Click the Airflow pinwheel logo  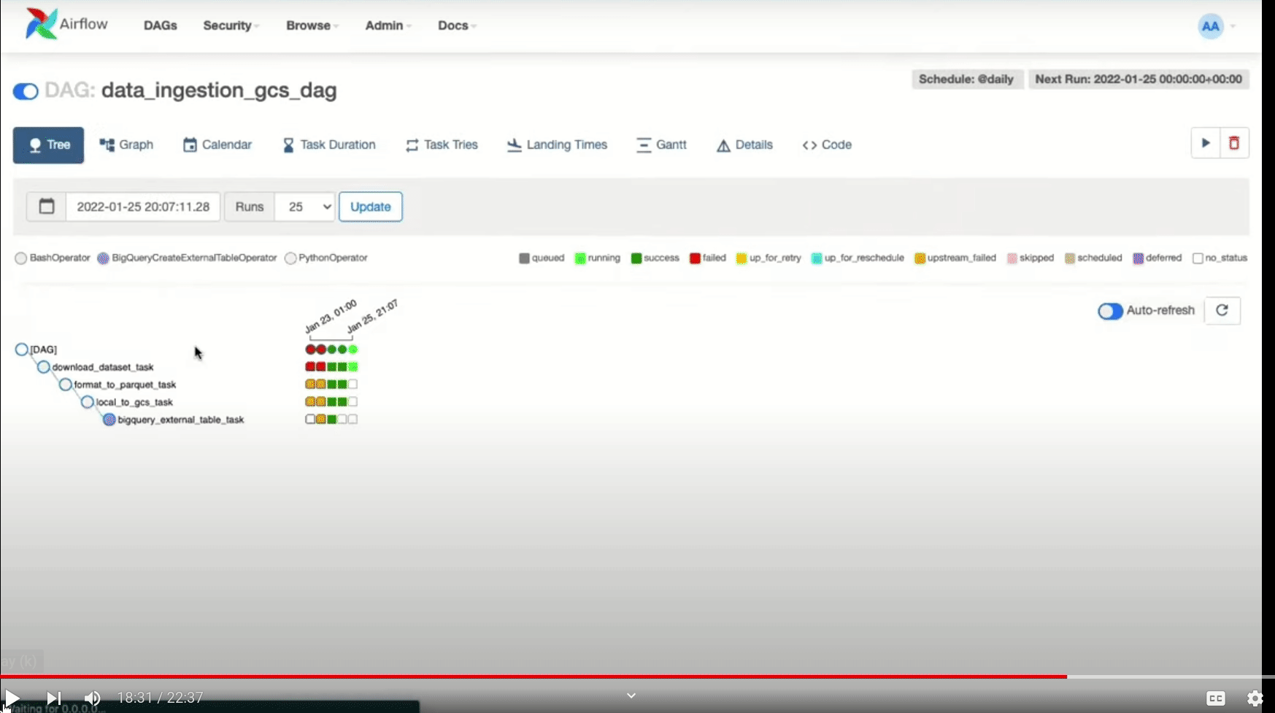tap(41, 24)
